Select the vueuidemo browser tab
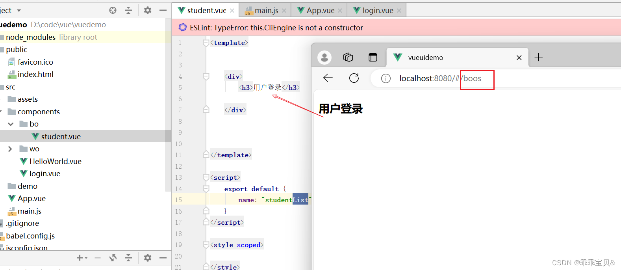 [458, 58]
